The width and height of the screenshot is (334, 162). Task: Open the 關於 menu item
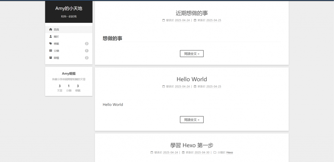point(69,36)
